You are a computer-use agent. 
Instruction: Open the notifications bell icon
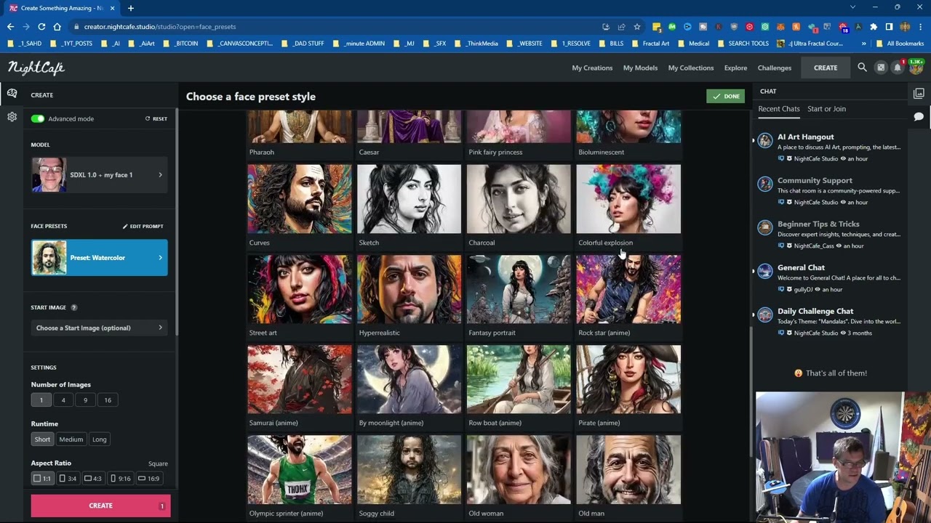point(898,68)
